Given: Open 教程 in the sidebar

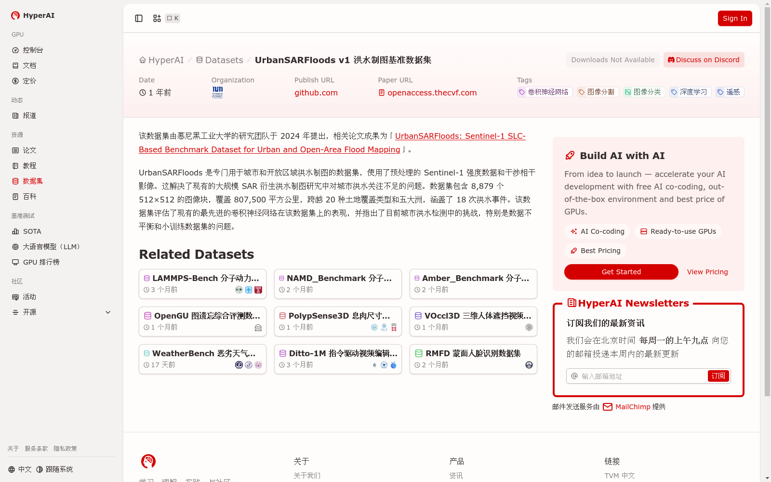Looking at the screenshot, I should coord(61,166).
